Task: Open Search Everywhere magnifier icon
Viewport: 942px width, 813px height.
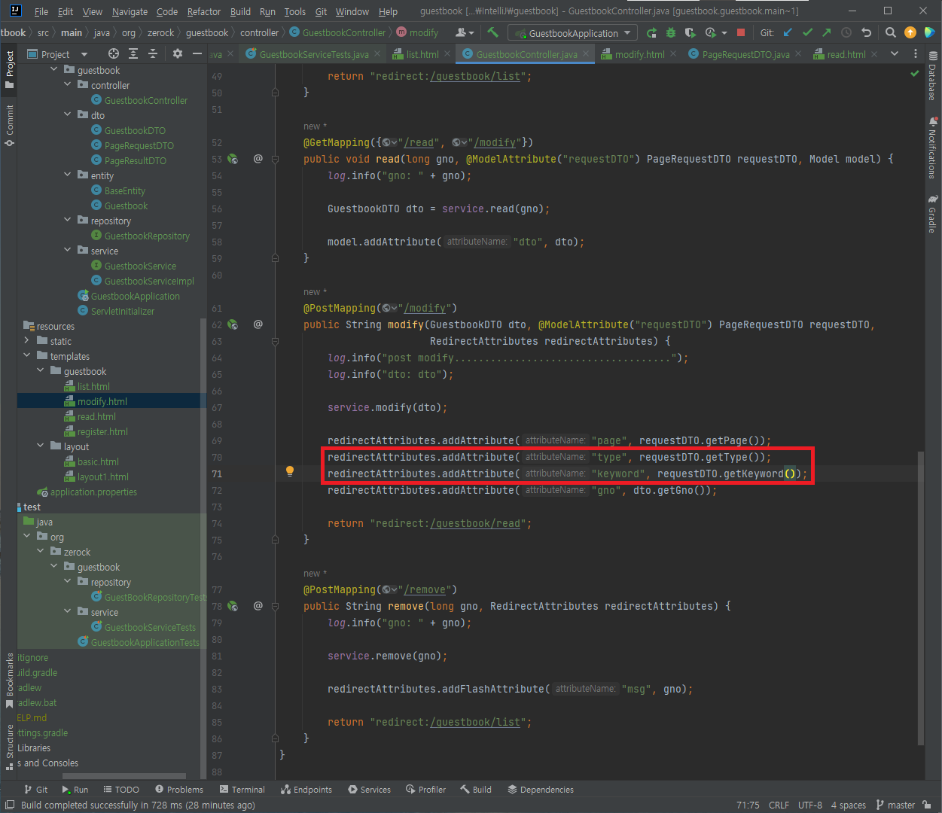Action: tap(891, 32)
